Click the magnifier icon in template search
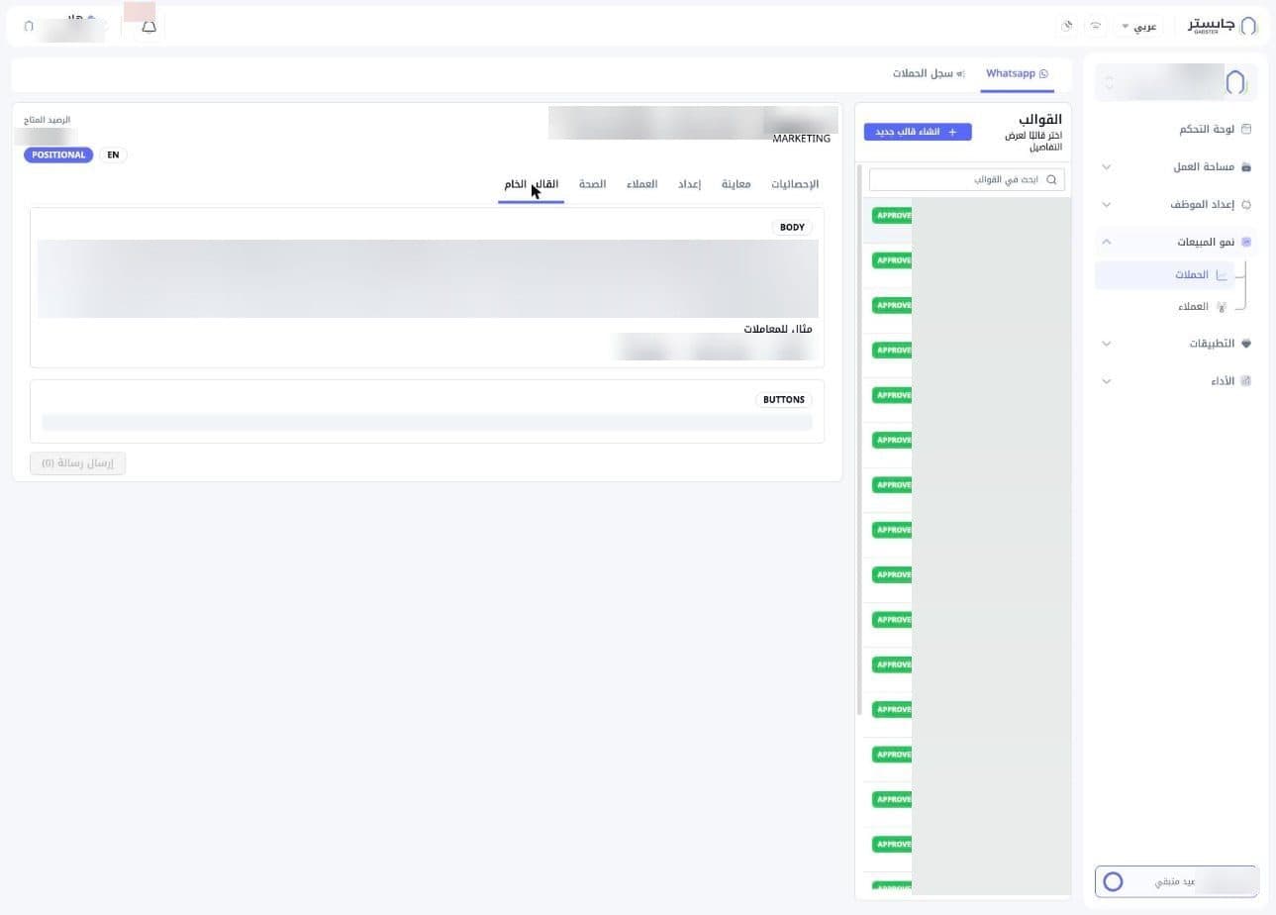 (x=1051, y=180)
